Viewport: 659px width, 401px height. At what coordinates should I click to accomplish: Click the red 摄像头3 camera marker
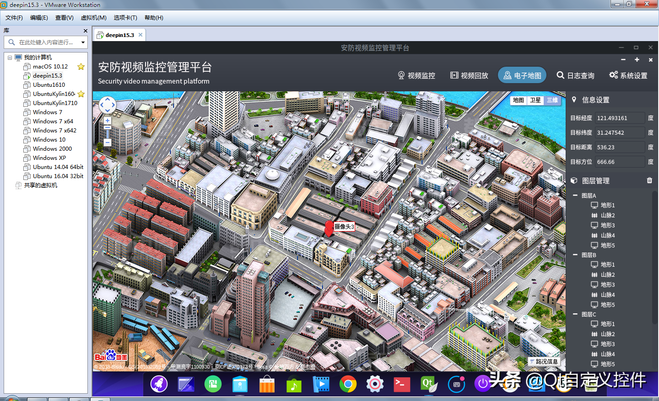click(x=329, y=228)
